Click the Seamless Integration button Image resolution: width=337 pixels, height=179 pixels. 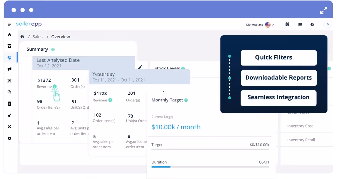tap(279, 98)
